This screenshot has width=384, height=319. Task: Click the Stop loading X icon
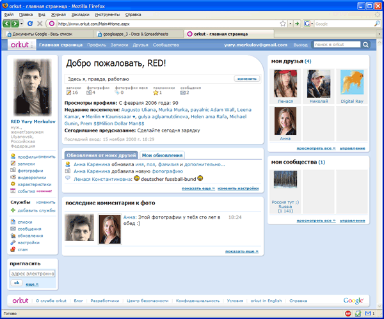click(40, 24)
